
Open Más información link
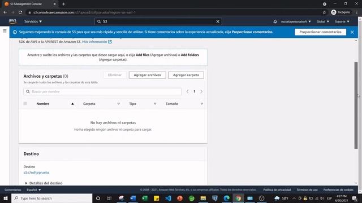click(94, 42)
